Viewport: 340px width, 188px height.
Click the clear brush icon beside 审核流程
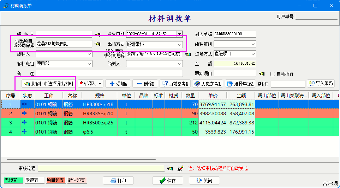coord(180,169)
